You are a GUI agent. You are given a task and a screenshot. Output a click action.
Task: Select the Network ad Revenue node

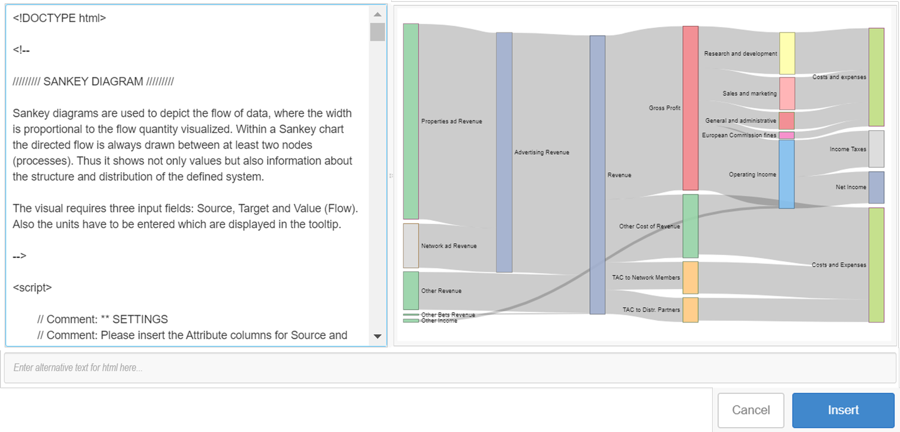click(410, 245)
